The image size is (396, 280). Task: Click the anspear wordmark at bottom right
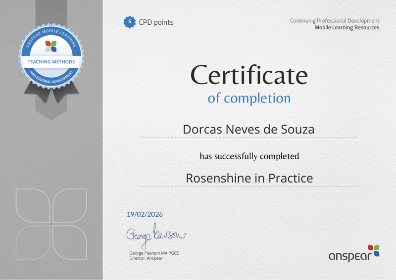tap(347, 255)
